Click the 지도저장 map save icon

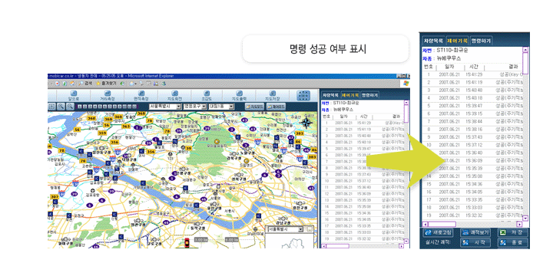272,94
